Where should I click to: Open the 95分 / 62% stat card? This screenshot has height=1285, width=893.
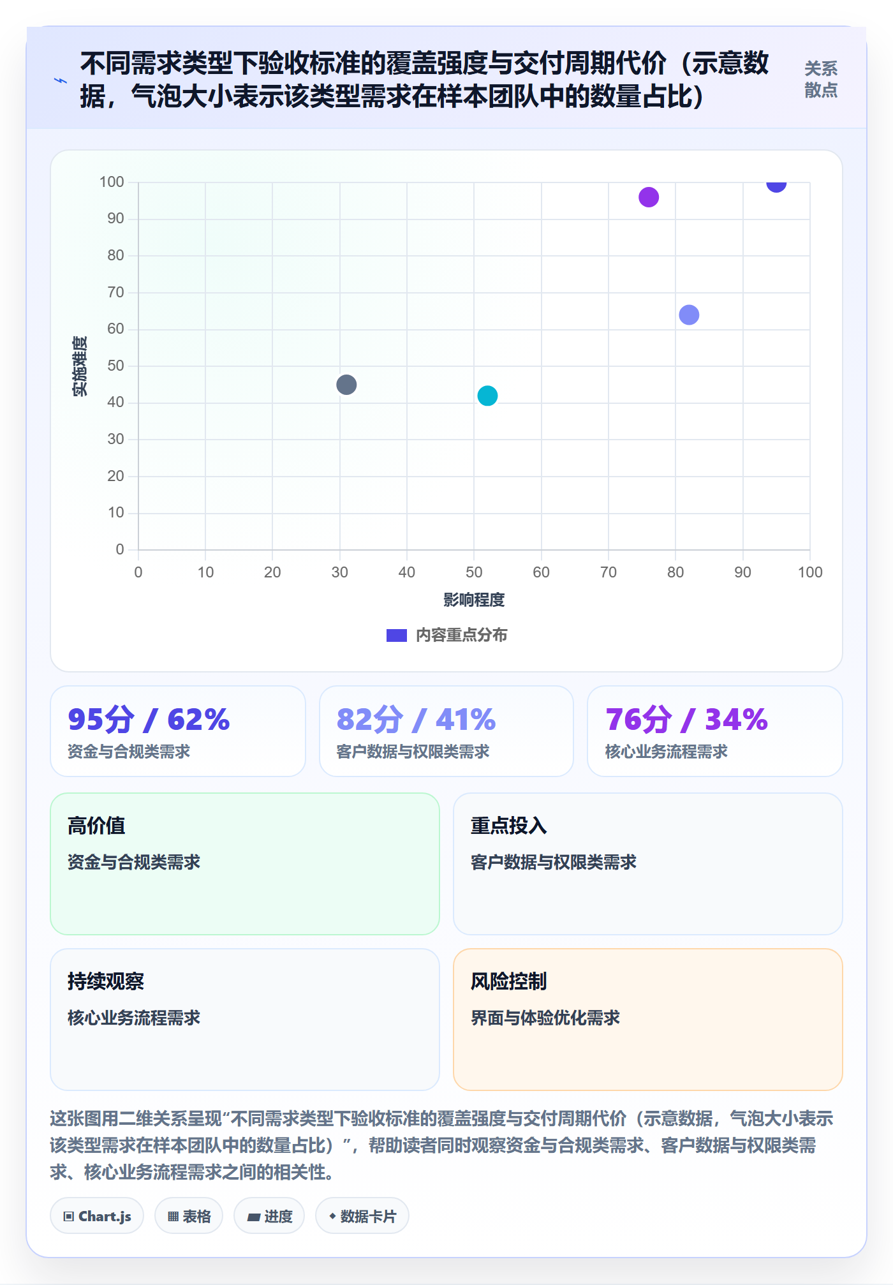[x=178, y=731]
